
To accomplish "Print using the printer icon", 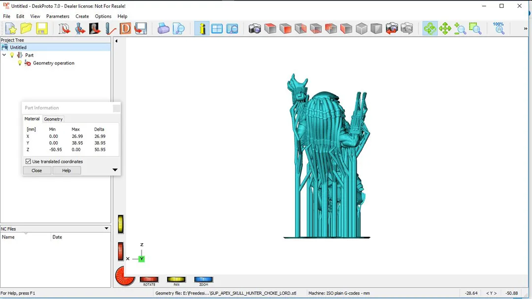I will [163, 29].
